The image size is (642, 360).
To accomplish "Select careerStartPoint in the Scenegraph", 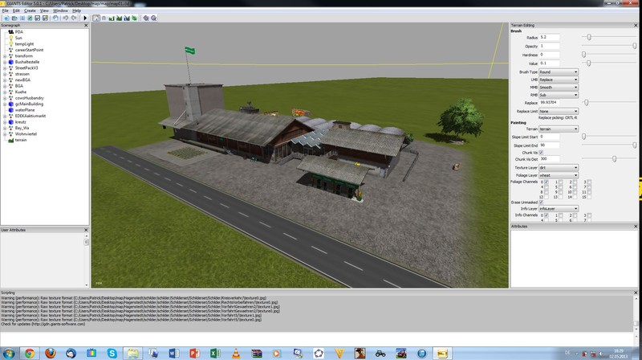I will coord(29,50).
